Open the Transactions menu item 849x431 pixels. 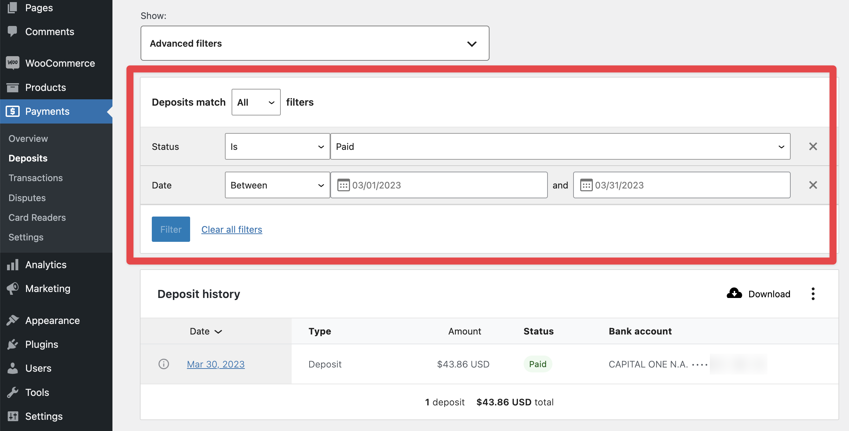coord(35,178)
